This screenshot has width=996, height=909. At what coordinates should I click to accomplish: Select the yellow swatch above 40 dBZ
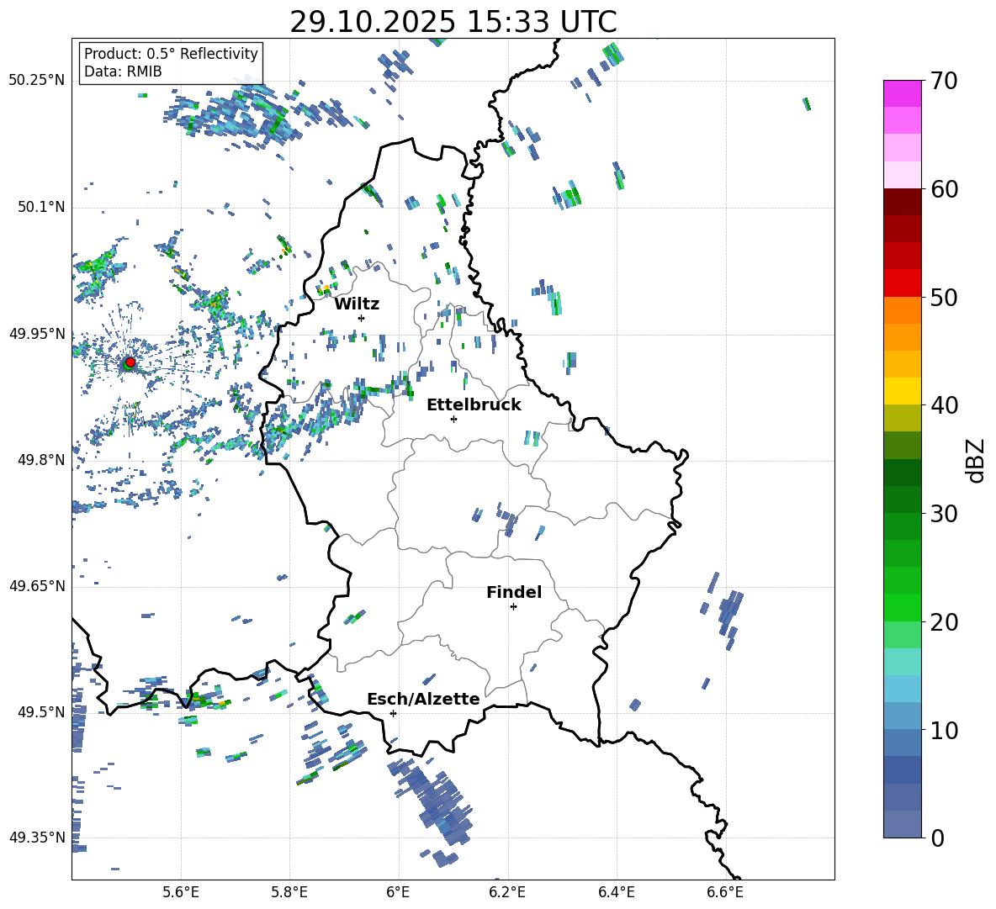(902, 390)
